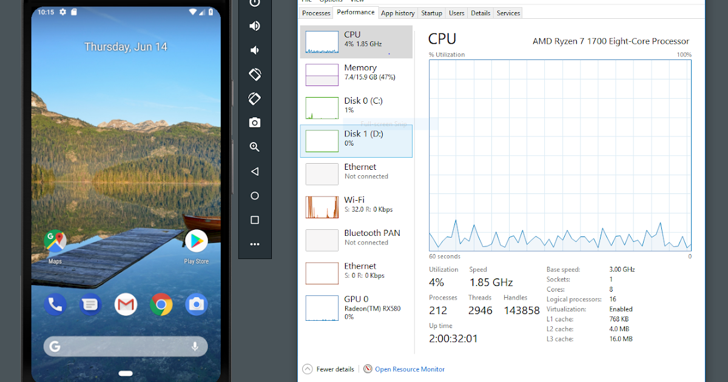Click CPU utilization graph
The image size is (728, 382).
560,155
